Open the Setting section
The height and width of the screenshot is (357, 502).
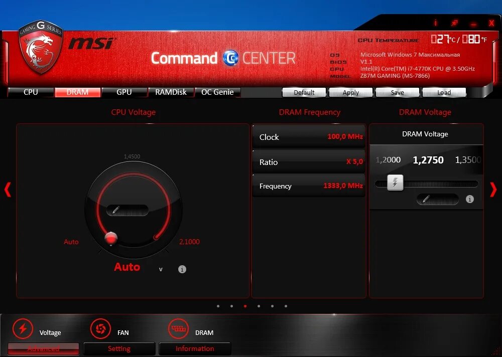[x=119, y=348]
